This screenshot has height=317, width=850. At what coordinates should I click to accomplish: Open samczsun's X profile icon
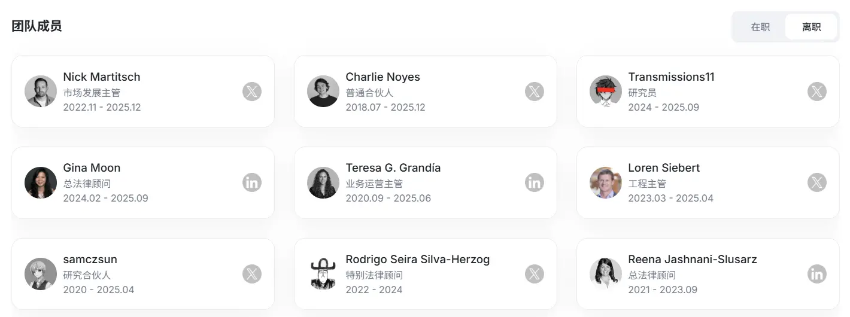click(x=252, y=274)
